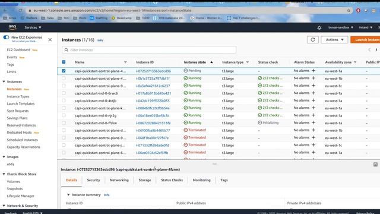Open the Services dropdown
This screenshot has height=214, width=380.
(x=33, y=27)
